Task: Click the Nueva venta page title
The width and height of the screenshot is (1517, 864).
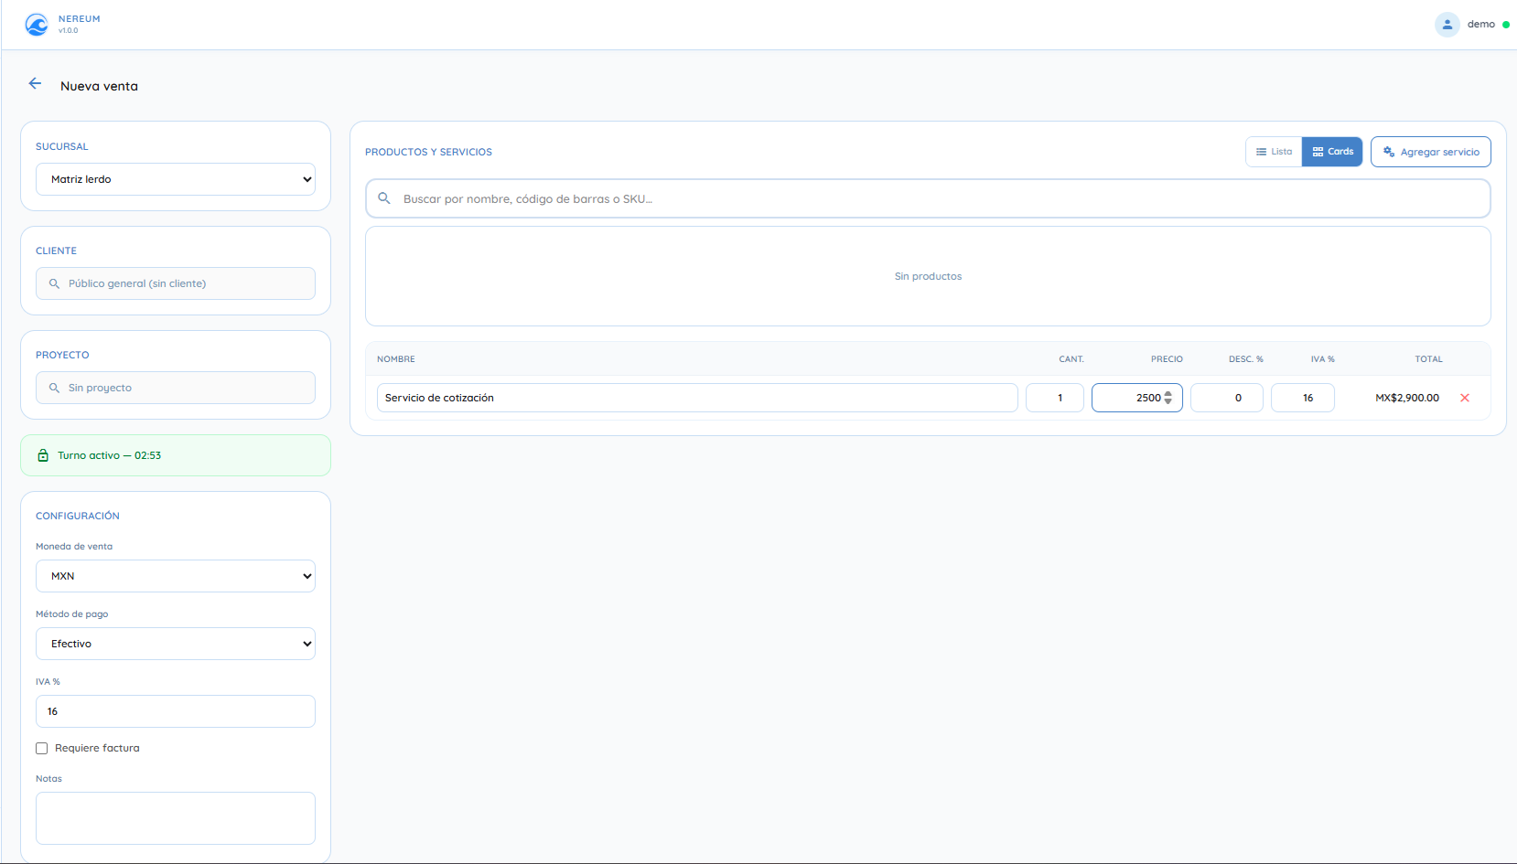Action: point(100,86)
